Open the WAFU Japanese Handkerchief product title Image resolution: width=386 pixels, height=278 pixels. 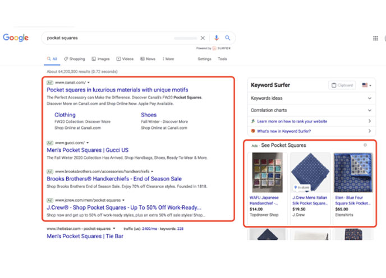[264, 201]
